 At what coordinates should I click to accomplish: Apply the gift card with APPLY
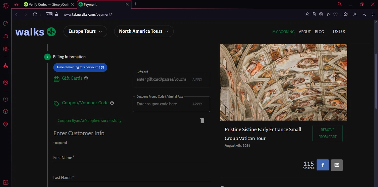pos(197,79)
